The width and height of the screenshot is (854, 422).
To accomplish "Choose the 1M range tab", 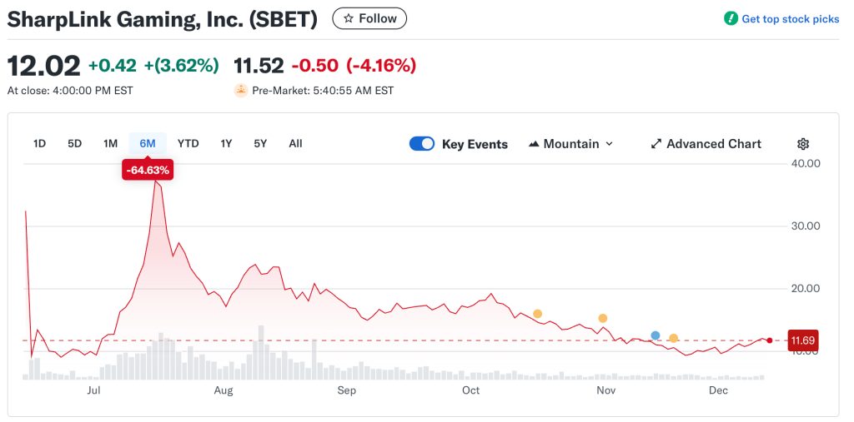I will tap(110, 143).
